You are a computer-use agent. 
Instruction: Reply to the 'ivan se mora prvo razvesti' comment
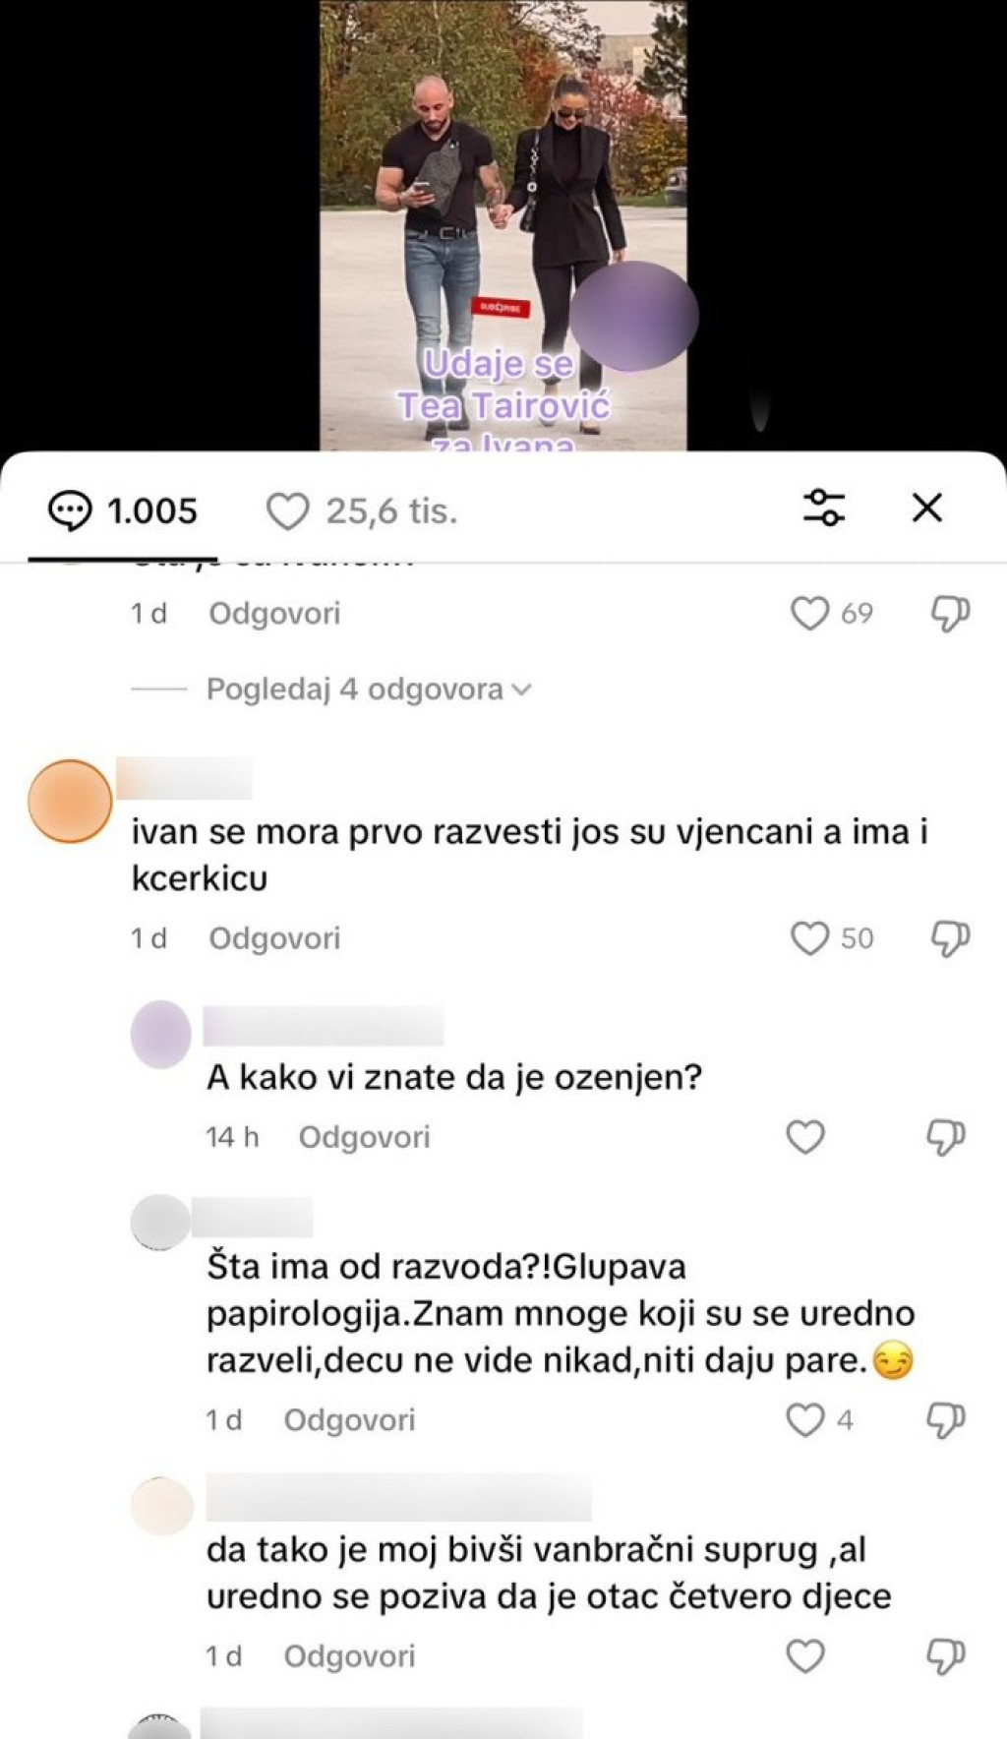pos(274,938)
